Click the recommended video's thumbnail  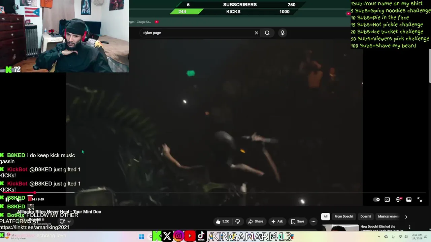point(340,228)
